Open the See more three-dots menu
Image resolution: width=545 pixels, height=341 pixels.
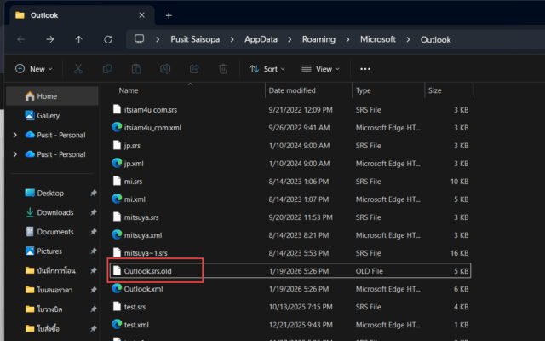pyautogui.click(x=365, y=69)
